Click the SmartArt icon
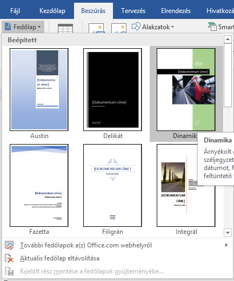234x281 pixels. pyautogui.click(x=212, y=27)
